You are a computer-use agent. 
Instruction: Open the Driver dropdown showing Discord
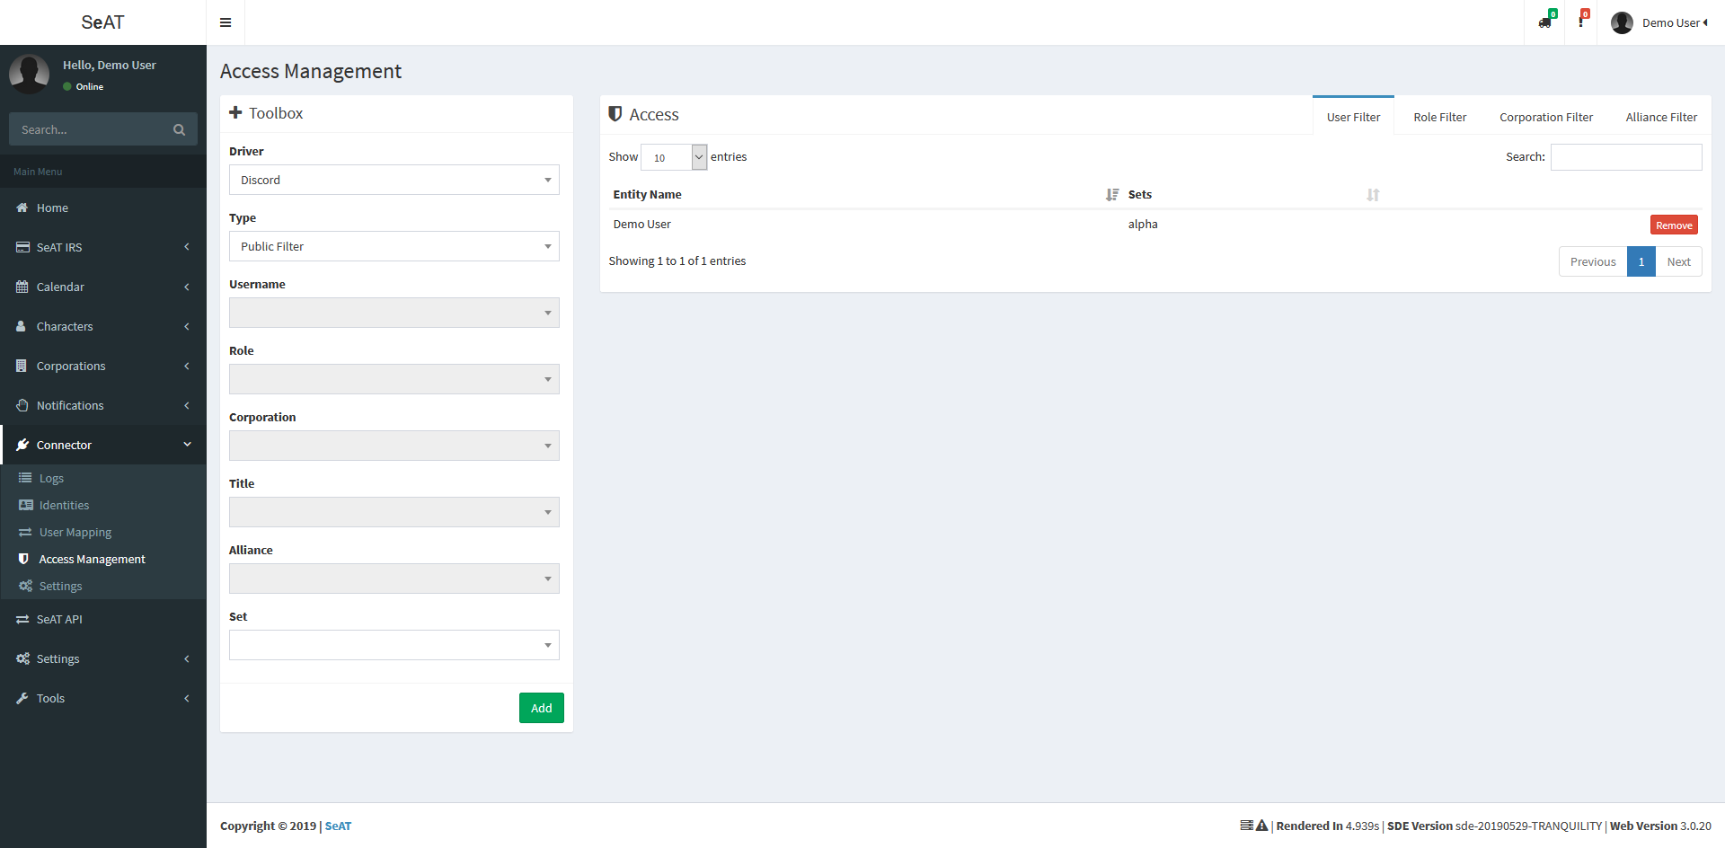(394, 180)
